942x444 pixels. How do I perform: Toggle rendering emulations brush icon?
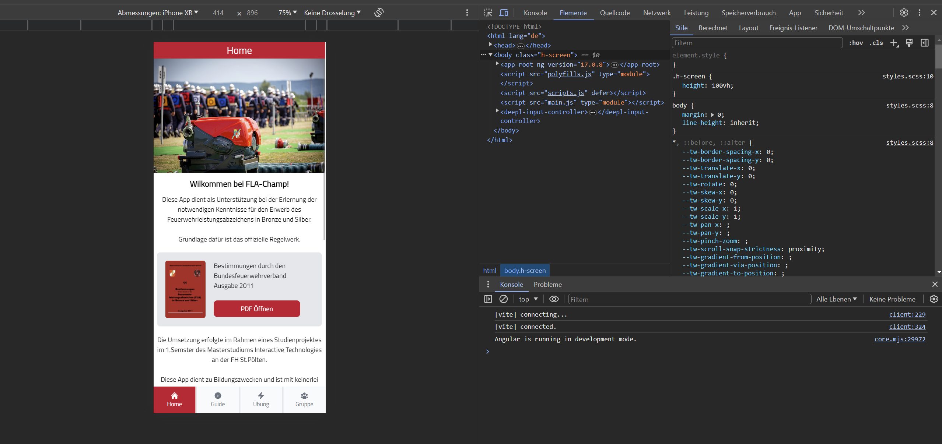pyautogui.click(x=909, y=43)
